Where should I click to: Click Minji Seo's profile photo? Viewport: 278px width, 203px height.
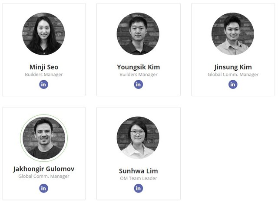pyautogui.click(x=43, y=34)
